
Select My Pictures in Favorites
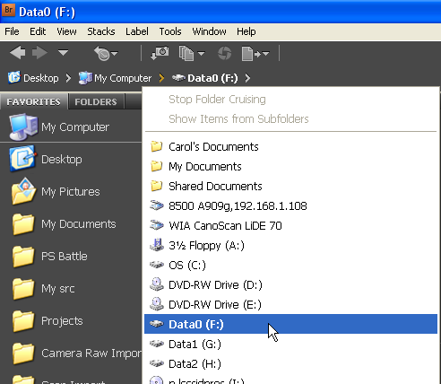click(71, 191)
